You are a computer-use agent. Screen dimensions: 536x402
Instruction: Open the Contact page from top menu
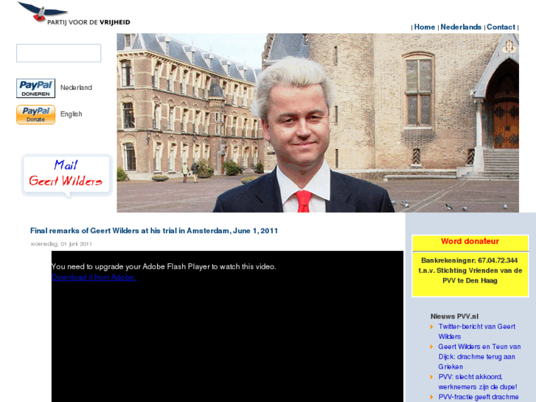pos(501,27)
